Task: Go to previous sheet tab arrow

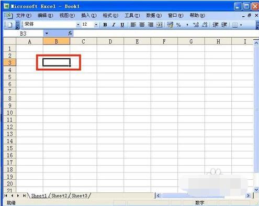Action: (x=12, y=196)
